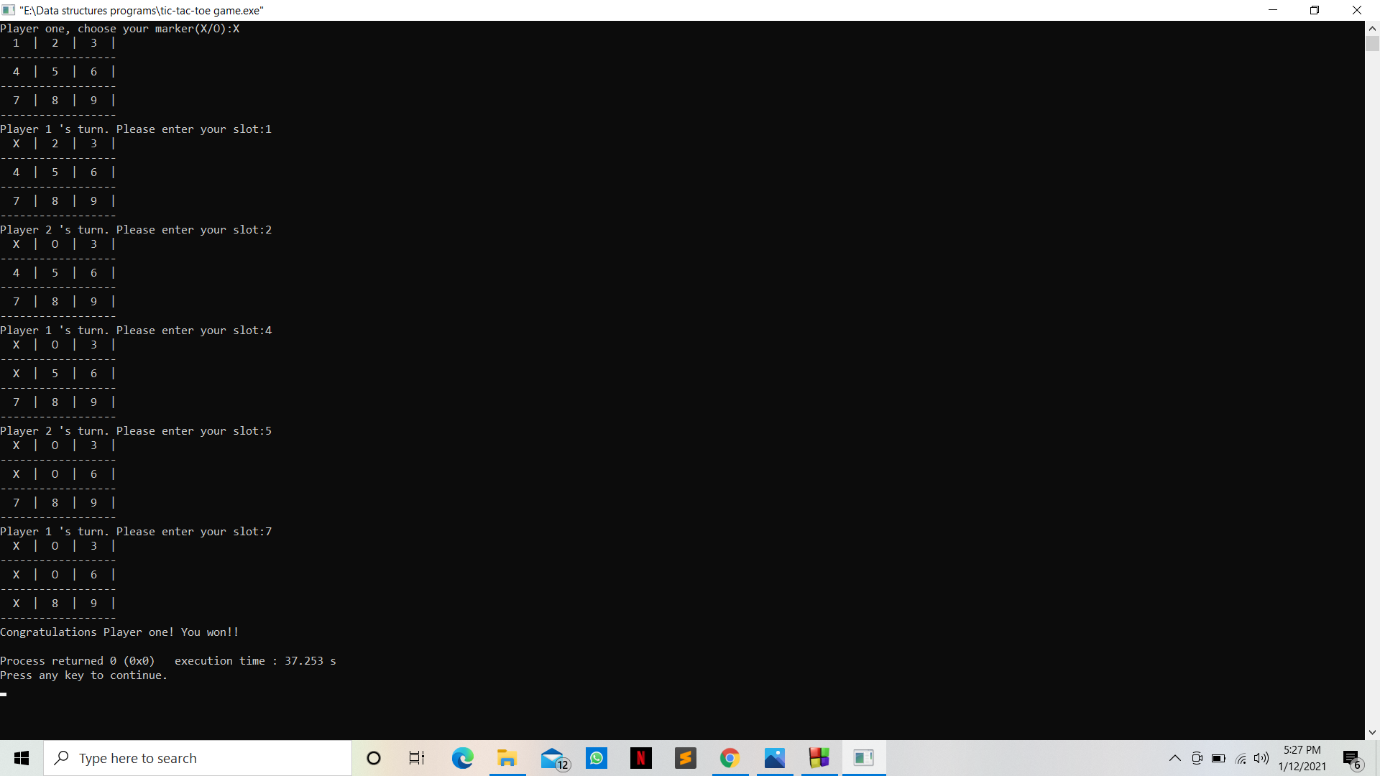Open Sublime Text from taskbar
Image resolution: width=1380 pixels, height=776 pixels.
click(x=685, y=758)
